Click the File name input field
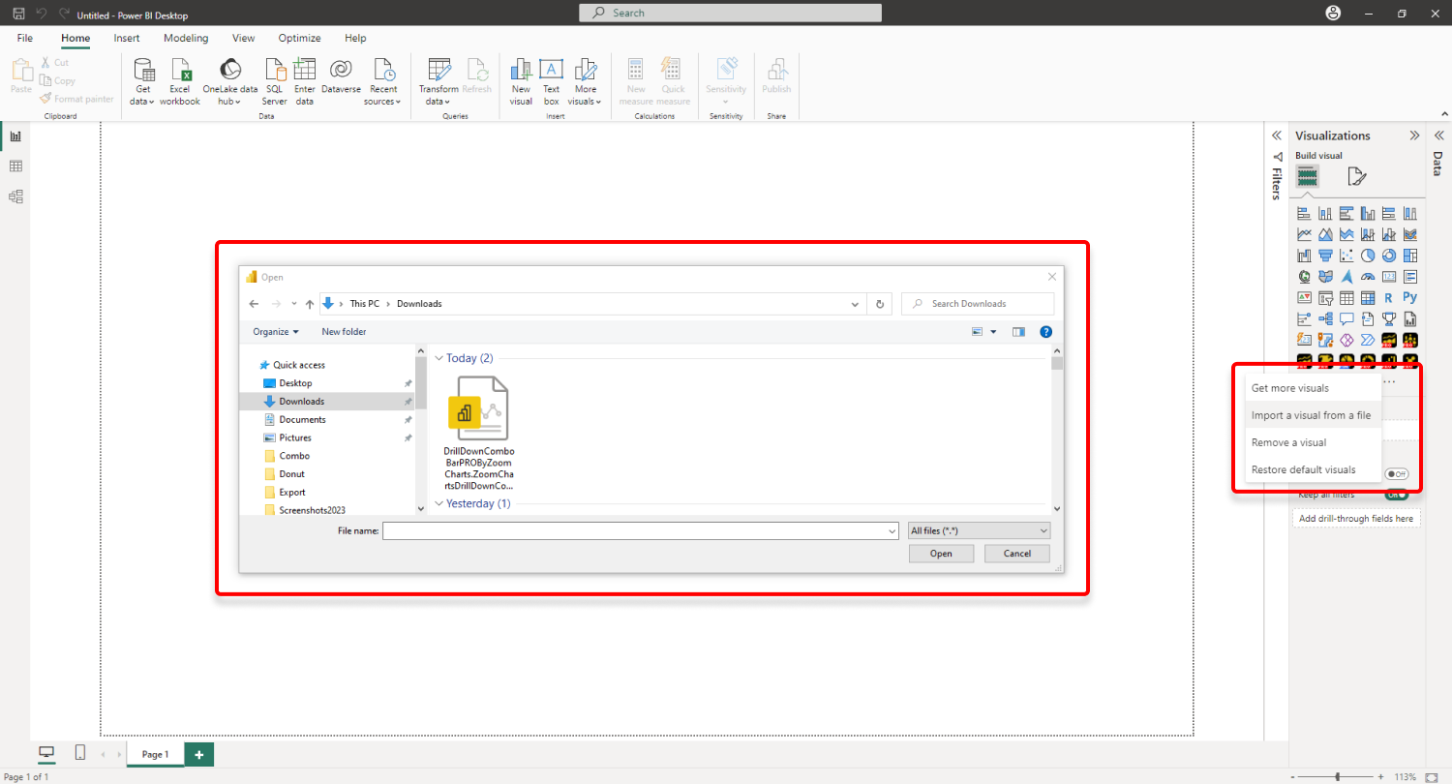The height and width of the screenshot is (784, 1452). tap(641, 530)
